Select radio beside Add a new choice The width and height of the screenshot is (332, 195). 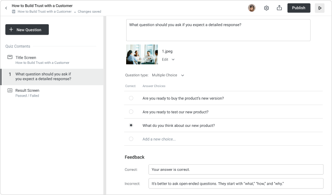tap(131, 139)
